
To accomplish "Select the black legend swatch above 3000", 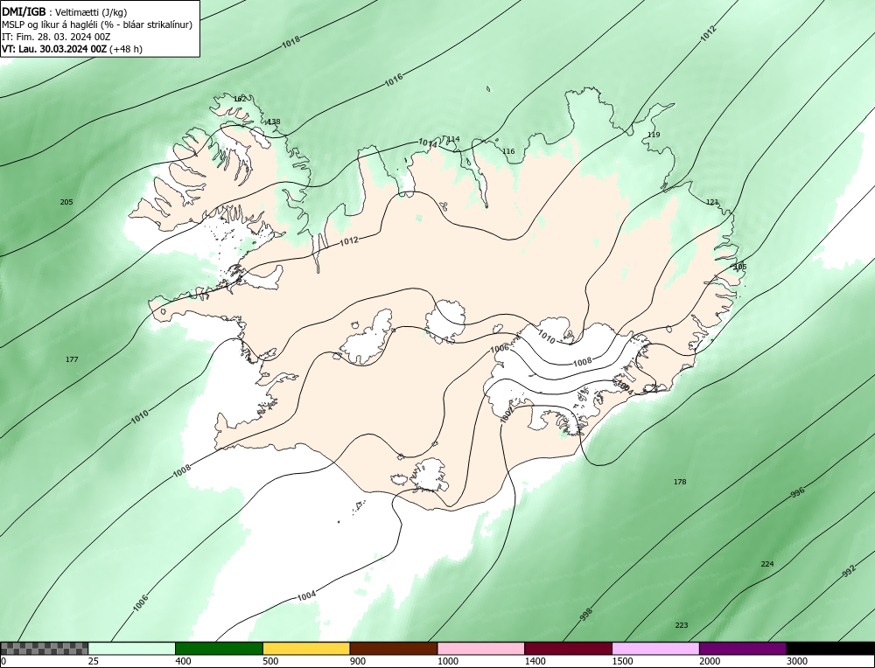I will [x=830, y=649].
